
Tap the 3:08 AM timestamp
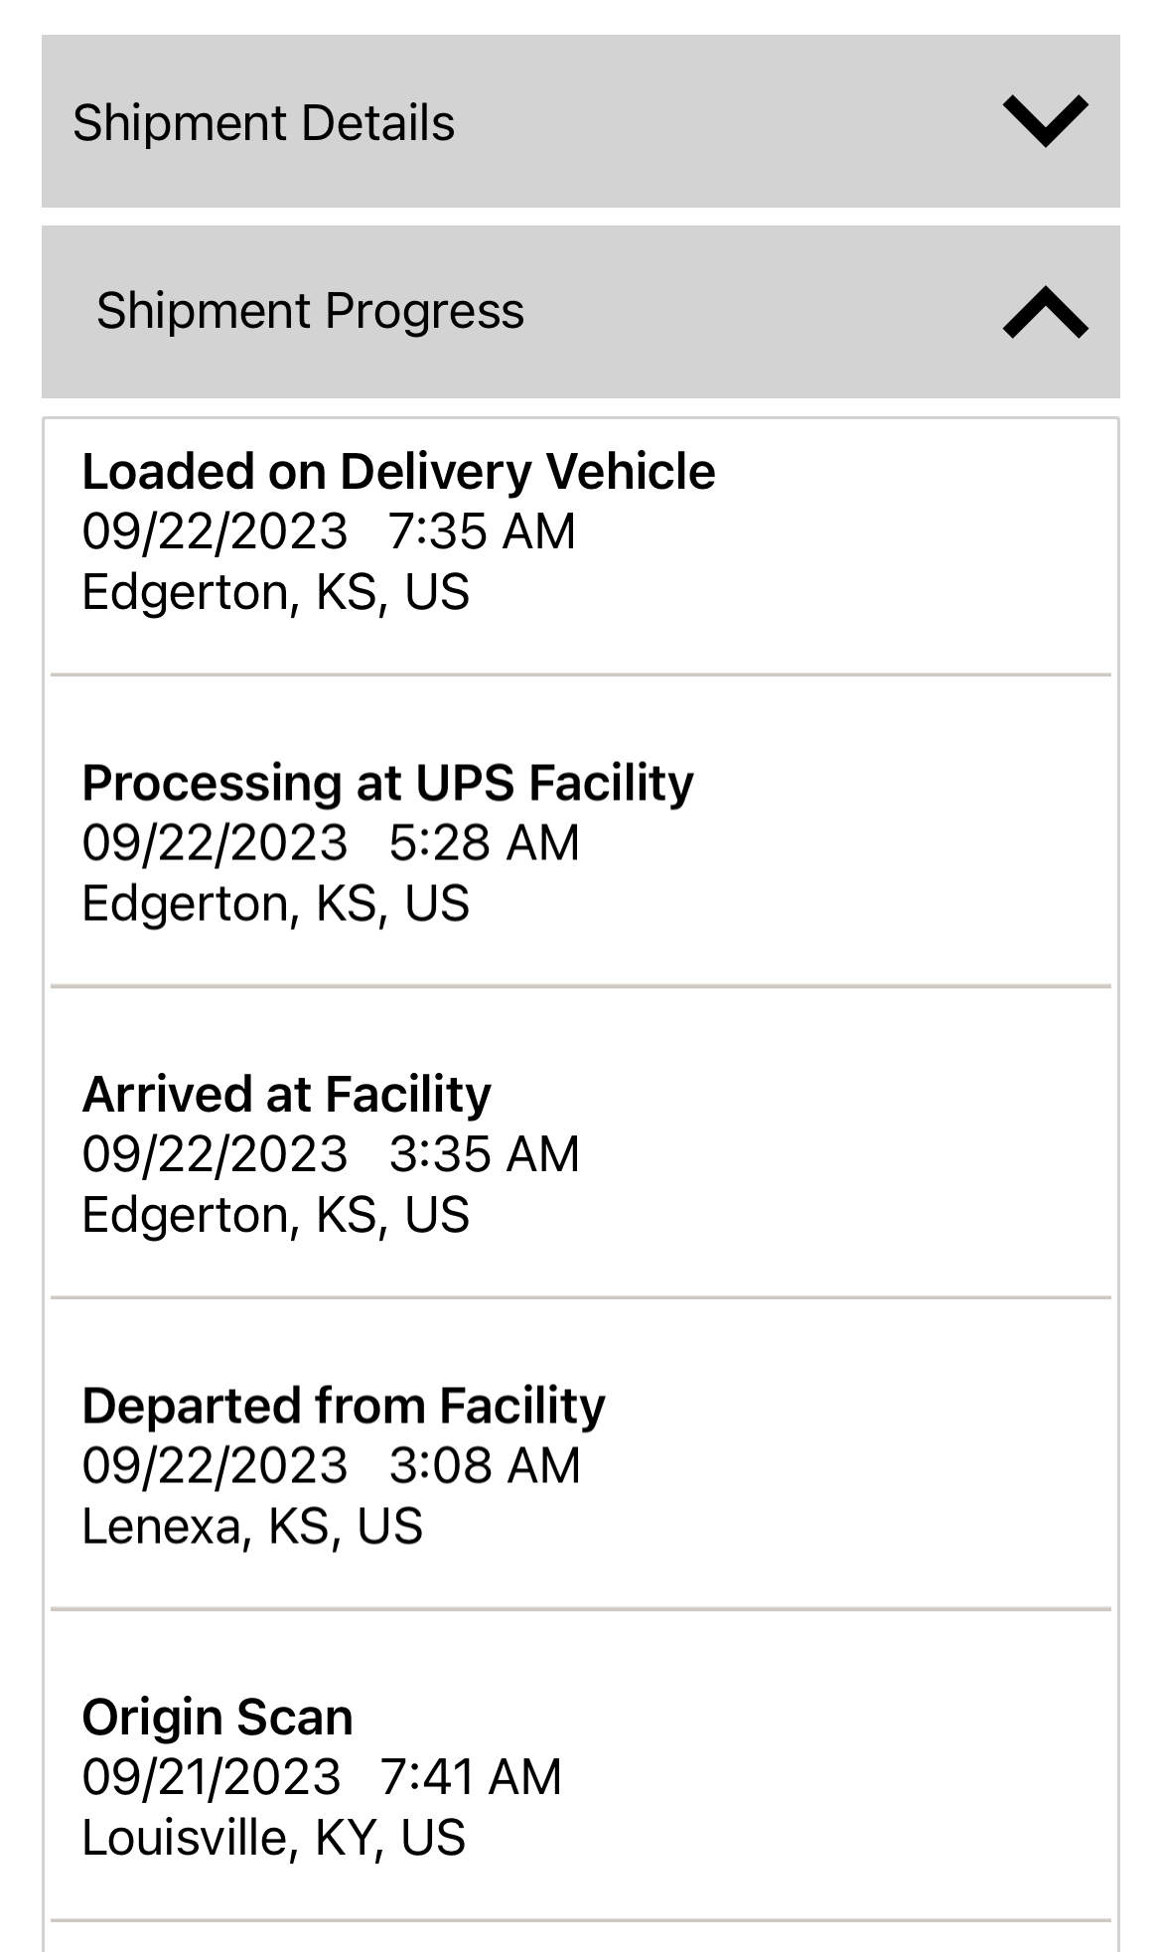pyautogui.click(x=485, y=1465)
